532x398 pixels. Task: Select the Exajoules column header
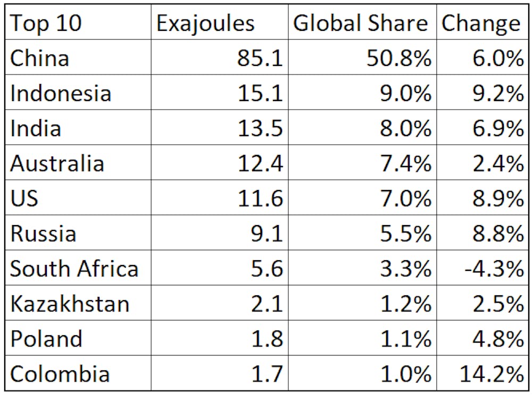coord(220,22)
